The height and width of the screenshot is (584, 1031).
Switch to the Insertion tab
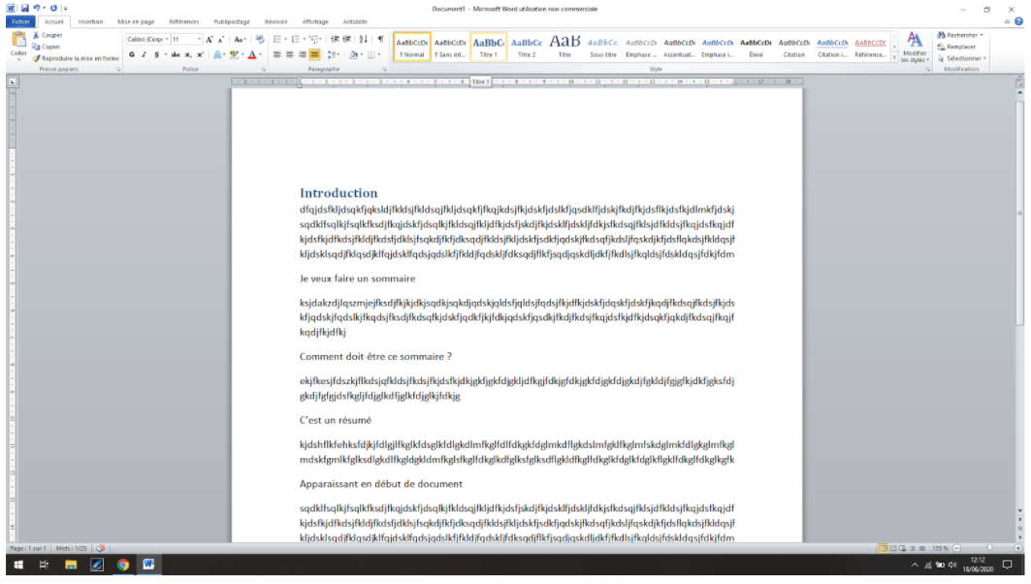(x=90, y=21)
